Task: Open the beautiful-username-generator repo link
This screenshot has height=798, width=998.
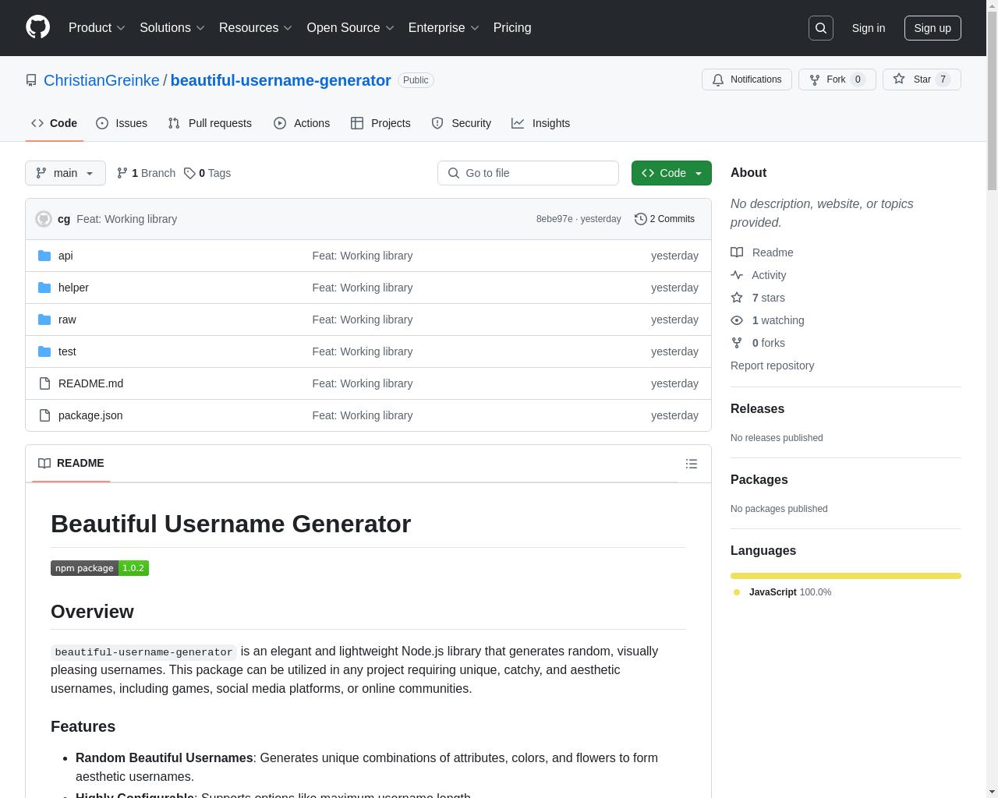Action: (x=281, y=80)
